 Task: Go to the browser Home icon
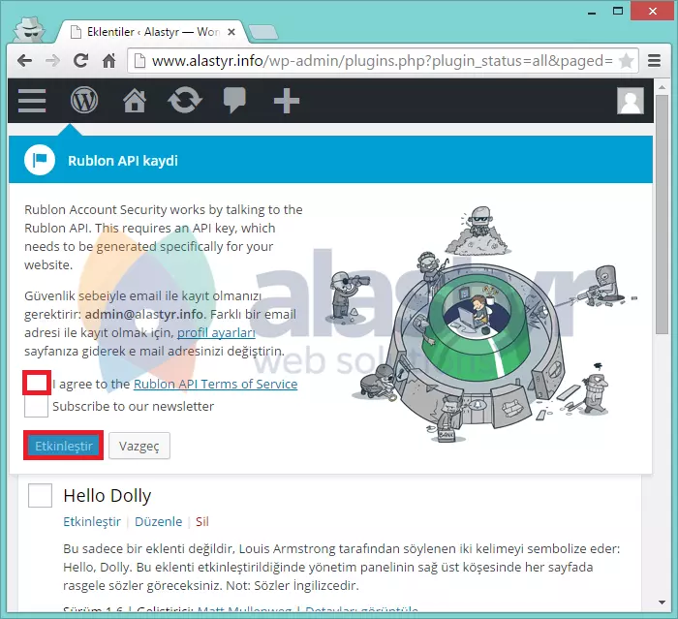click(108, 61)
